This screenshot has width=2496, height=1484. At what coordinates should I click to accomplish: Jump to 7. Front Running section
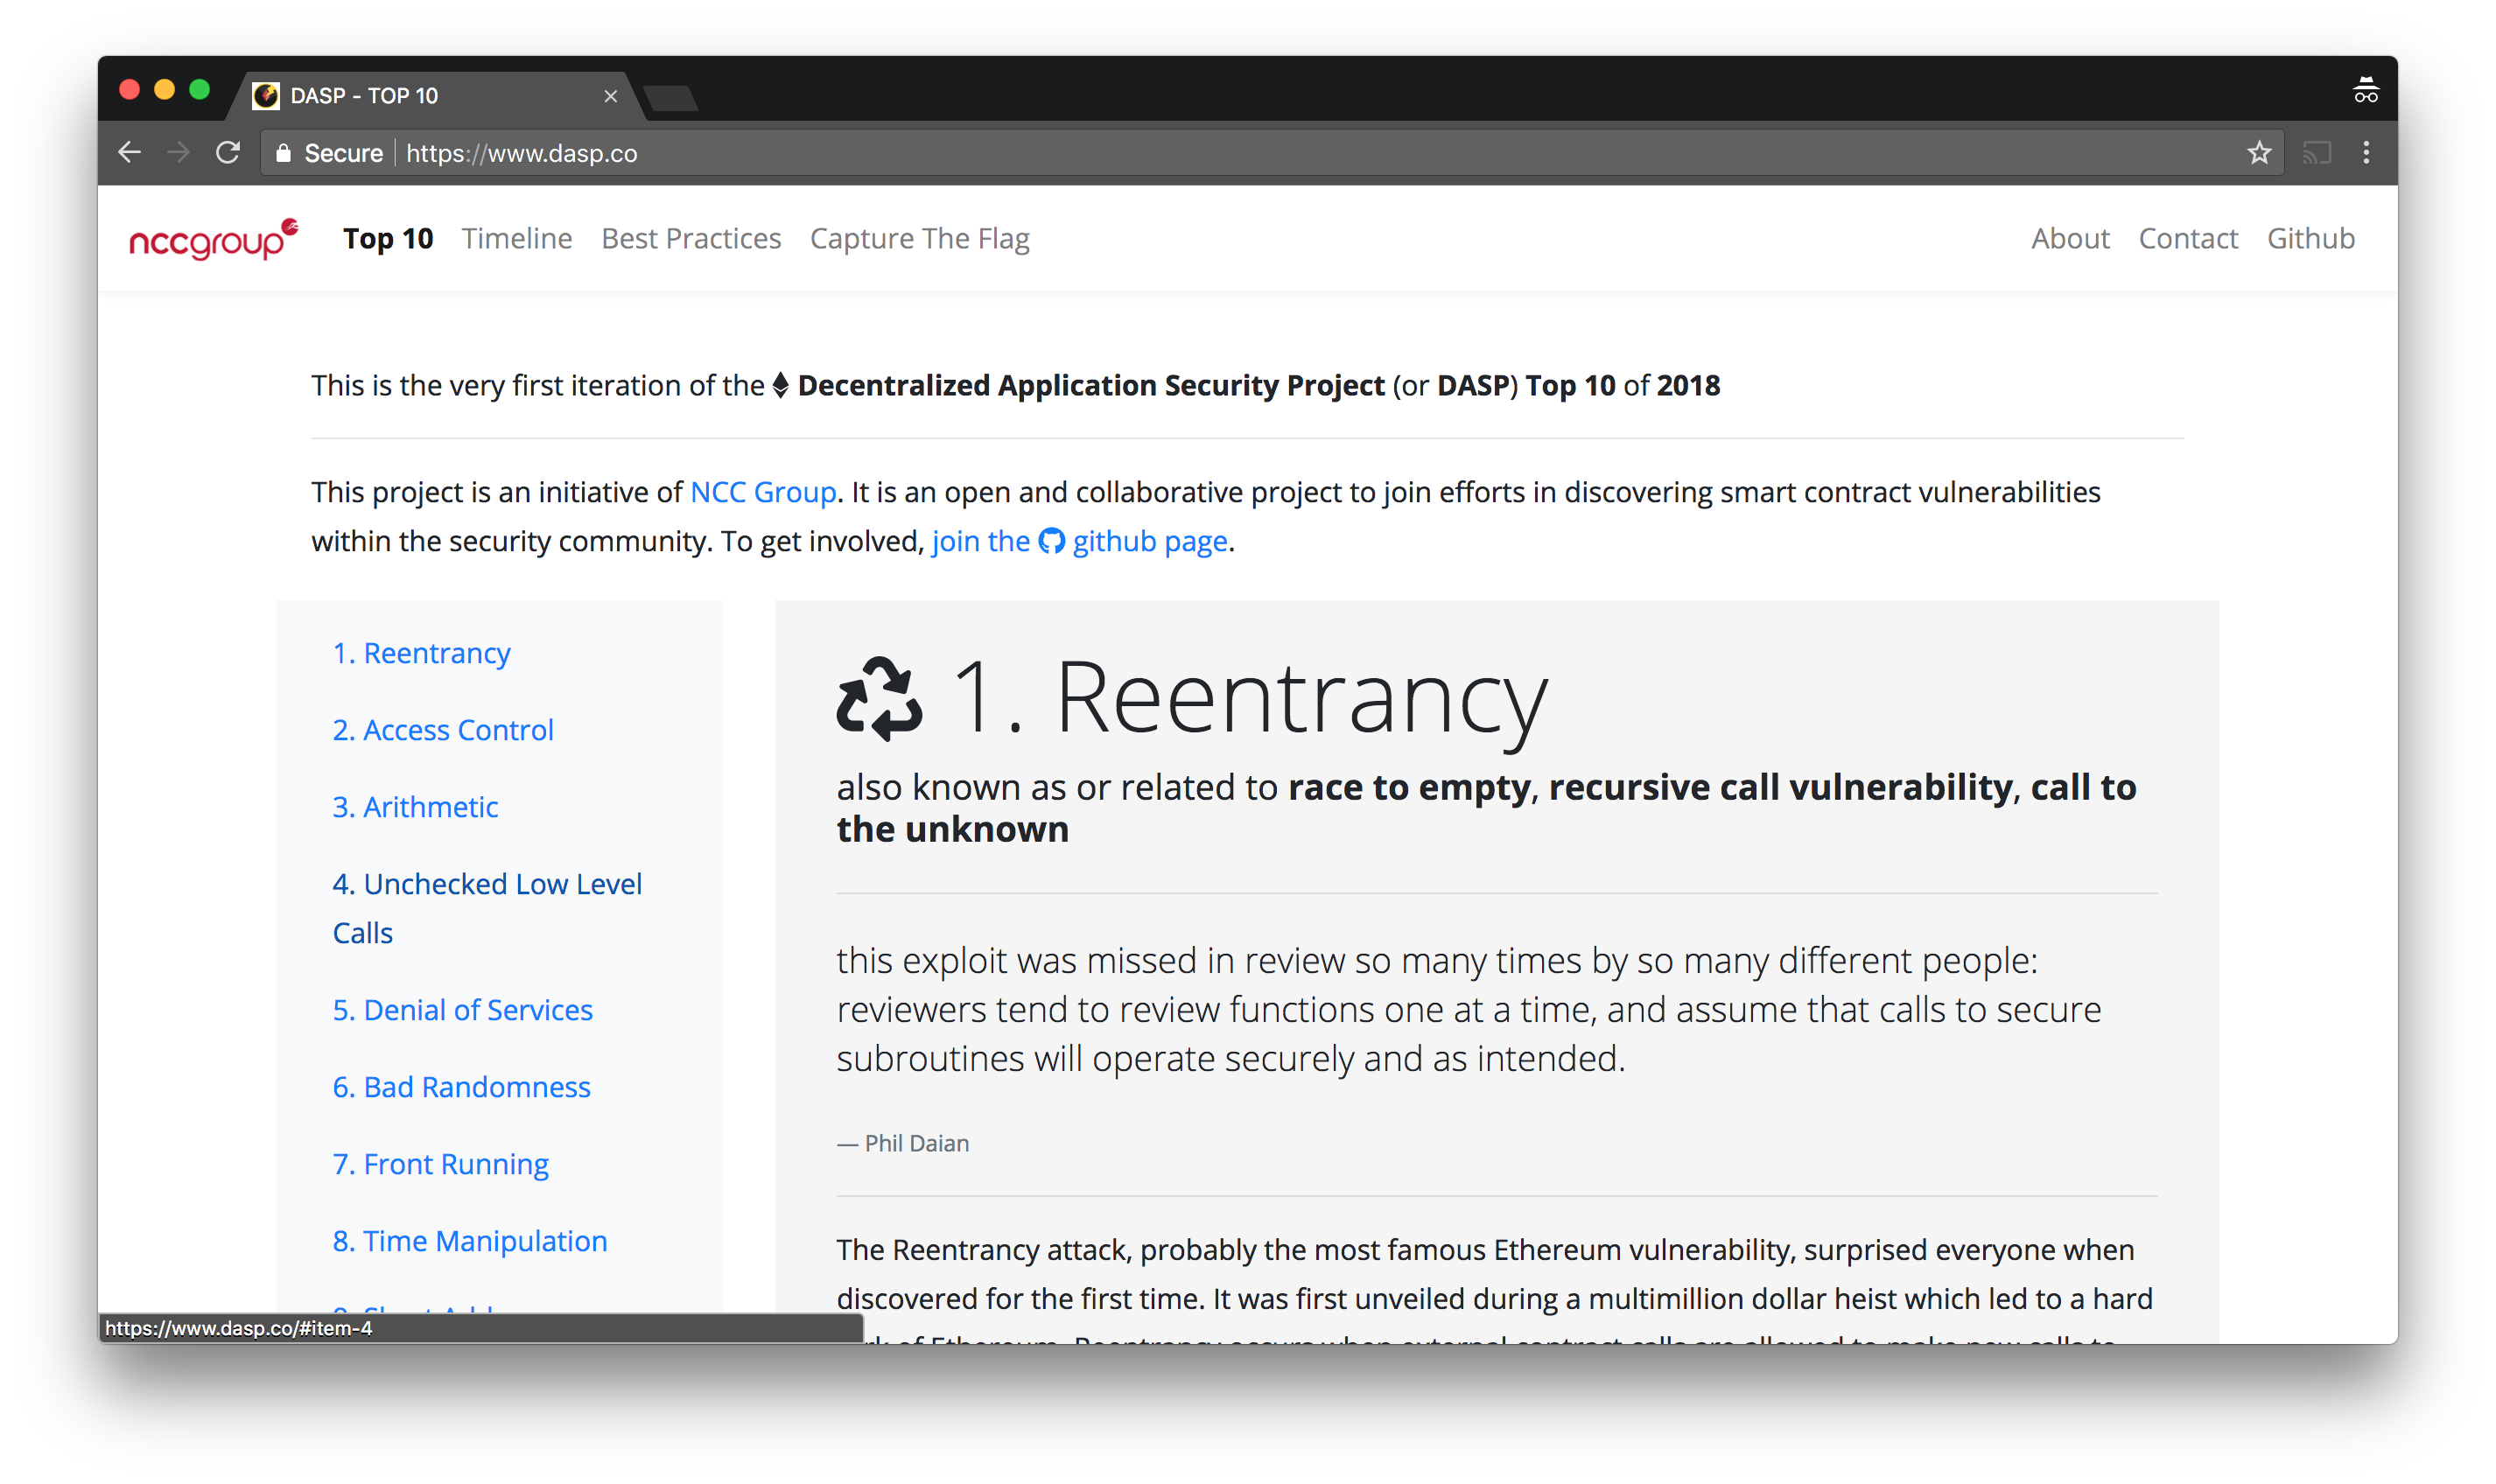click(x=440, y=1164)
